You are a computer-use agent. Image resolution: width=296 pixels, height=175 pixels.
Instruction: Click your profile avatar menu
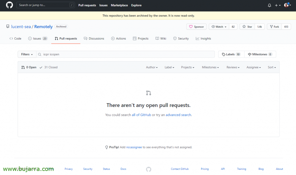[x=286, y=5]
